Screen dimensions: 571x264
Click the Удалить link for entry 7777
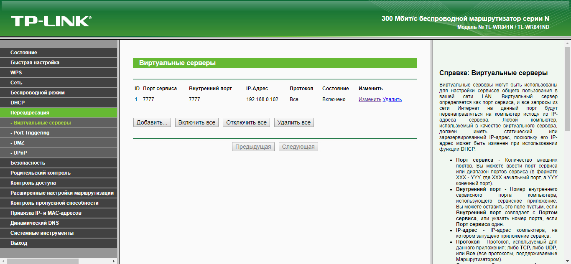point(392,99)
